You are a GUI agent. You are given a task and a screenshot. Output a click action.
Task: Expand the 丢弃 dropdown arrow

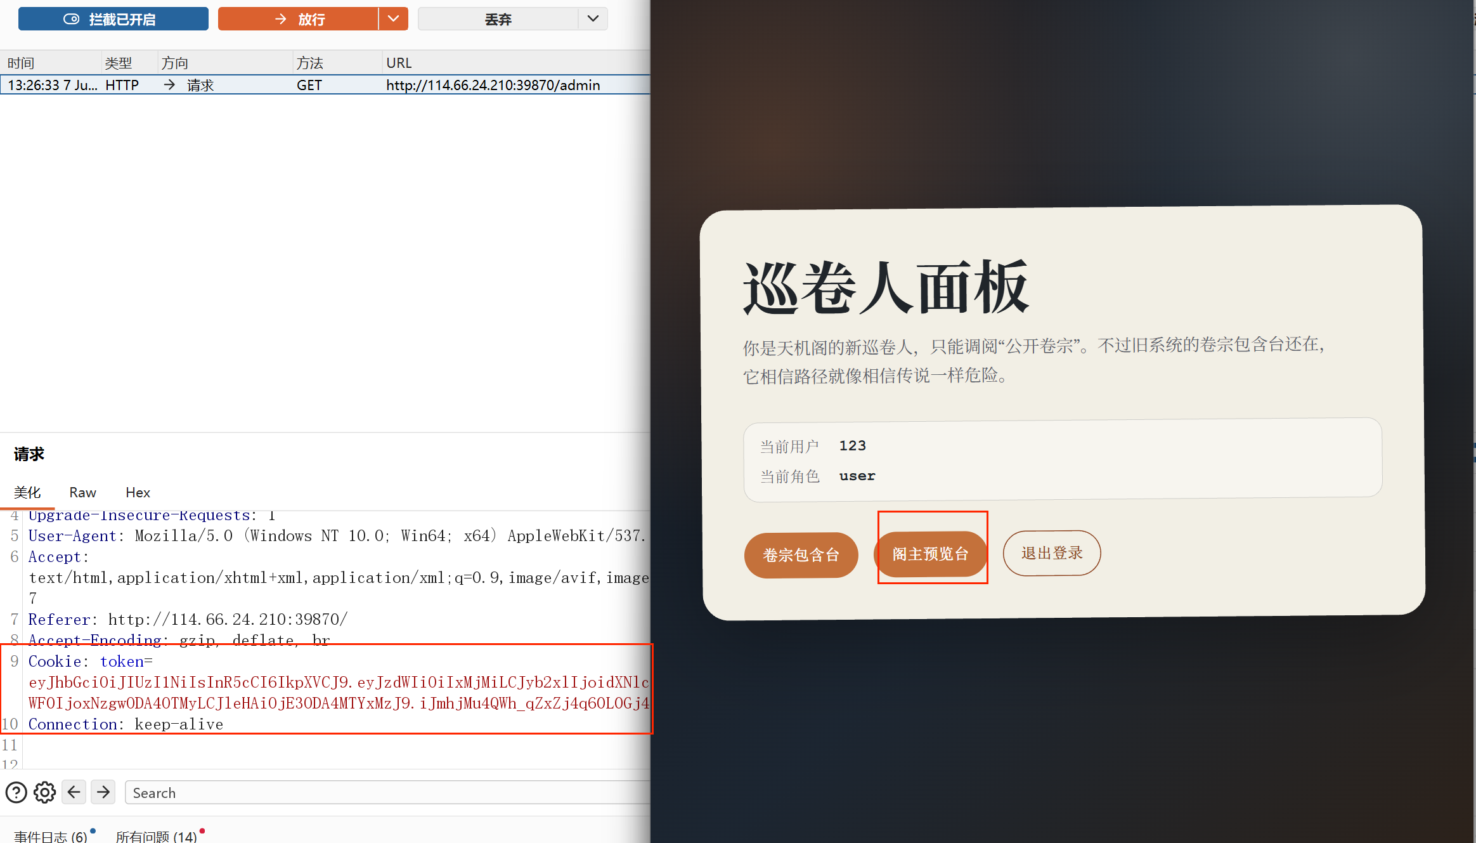pyautogui.click(x=593, y=19)
